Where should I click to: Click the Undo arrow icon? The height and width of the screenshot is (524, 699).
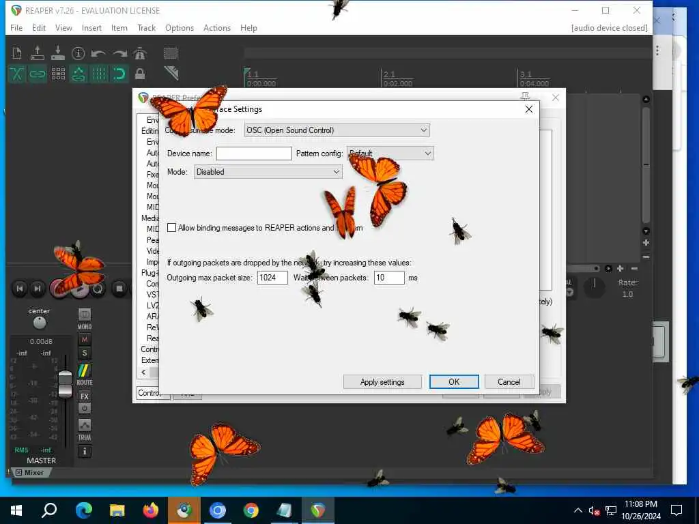pos(98,53)
